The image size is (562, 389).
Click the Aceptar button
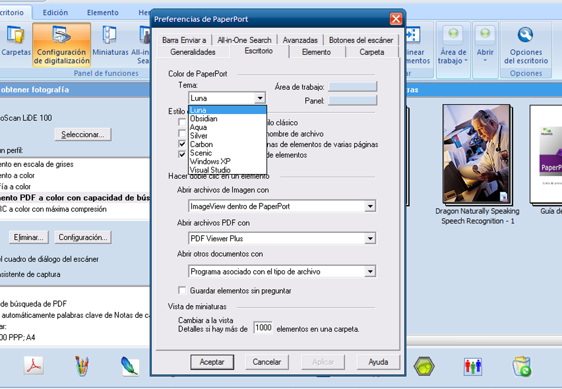click(x=212, y=362)
